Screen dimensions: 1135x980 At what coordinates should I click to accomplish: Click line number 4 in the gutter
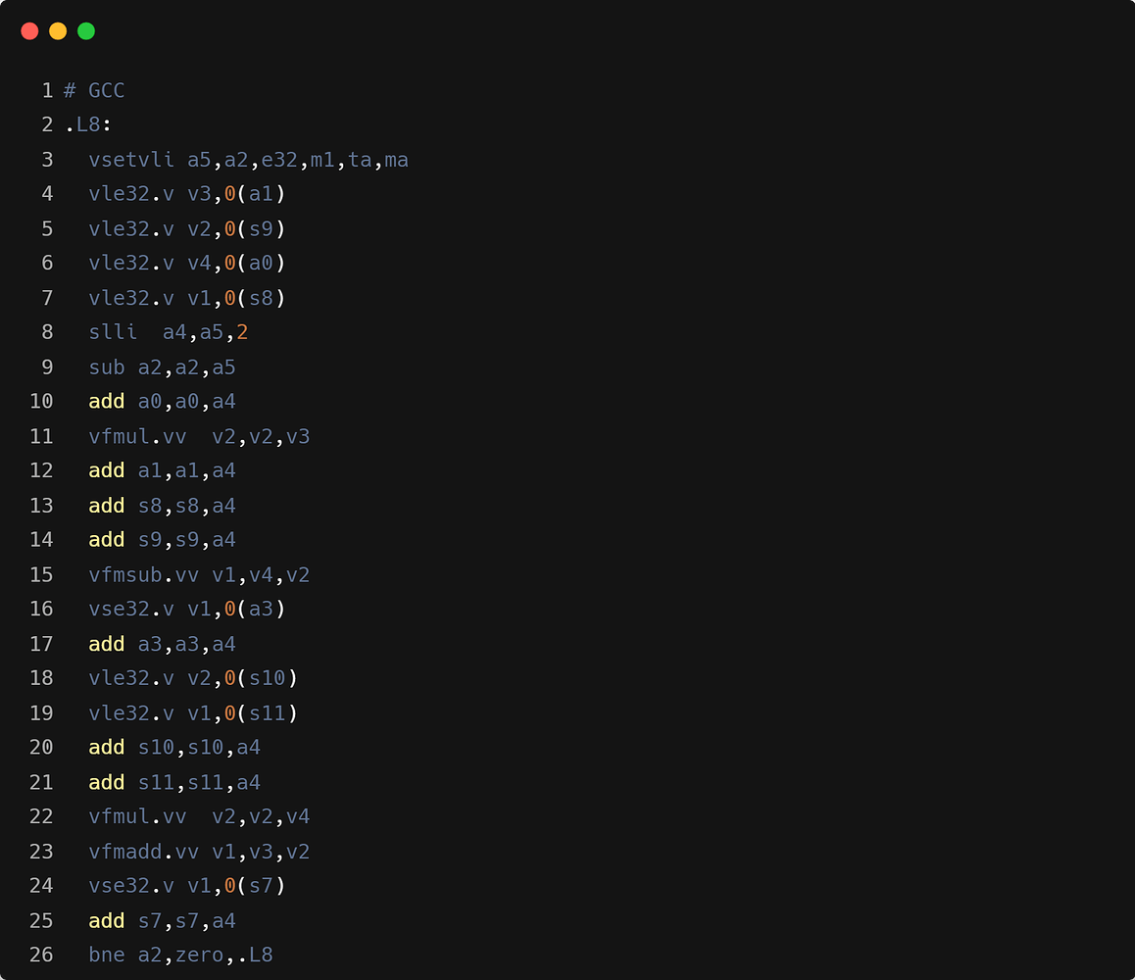(x=47, y=194)
